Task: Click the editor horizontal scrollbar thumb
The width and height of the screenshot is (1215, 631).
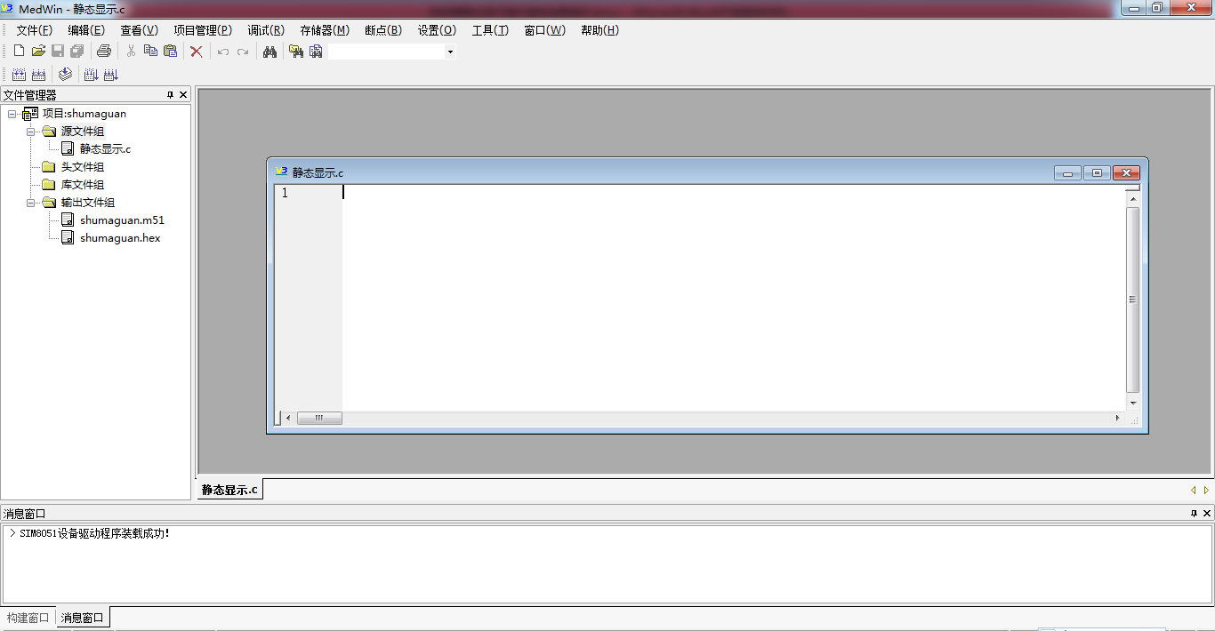Action: point(319,418)
